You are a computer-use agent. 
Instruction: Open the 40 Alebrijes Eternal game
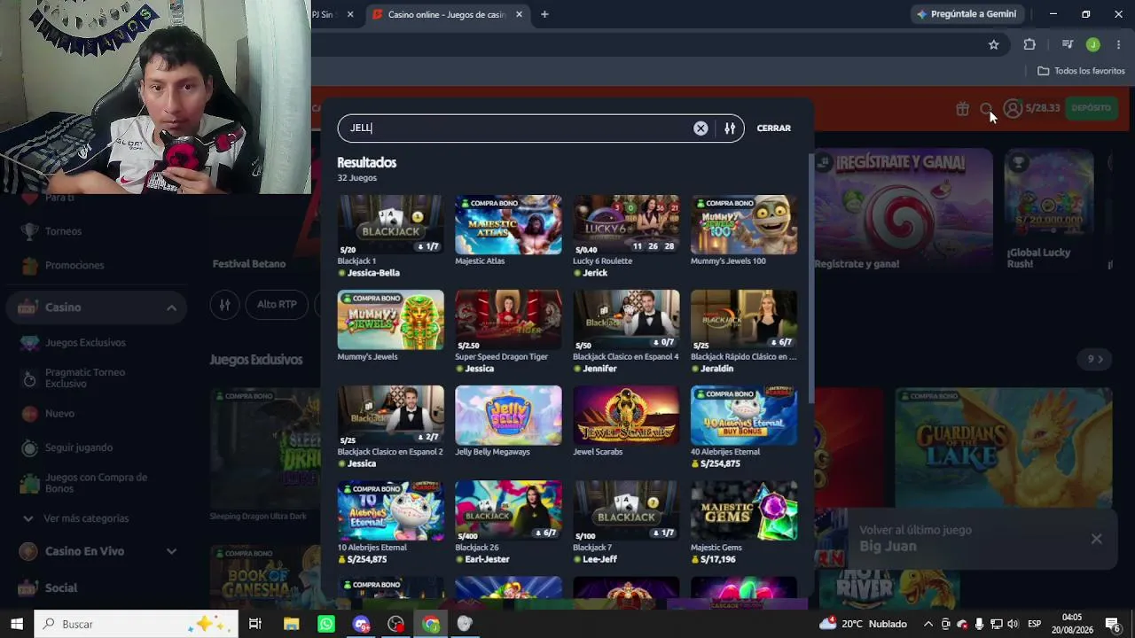point(744,416)
